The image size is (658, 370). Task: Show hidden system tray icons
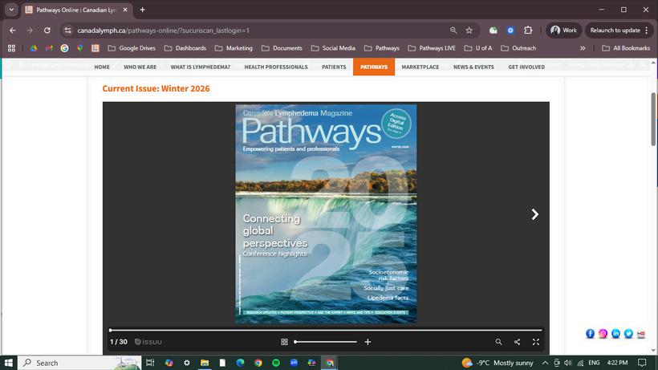point(545,363)
